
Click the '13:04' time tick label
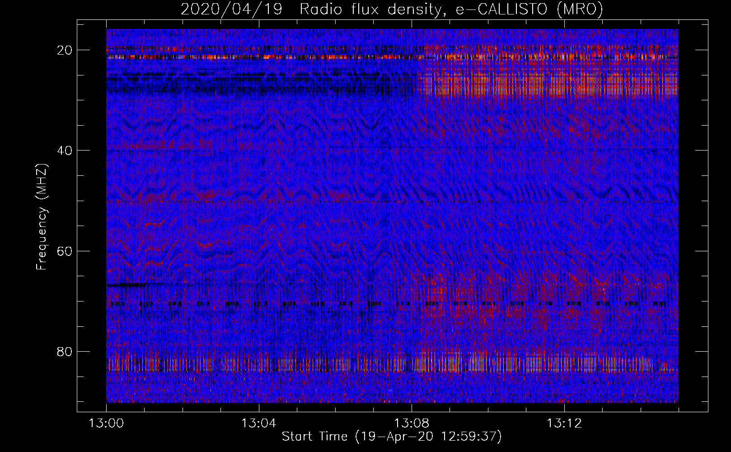point(258,424)
